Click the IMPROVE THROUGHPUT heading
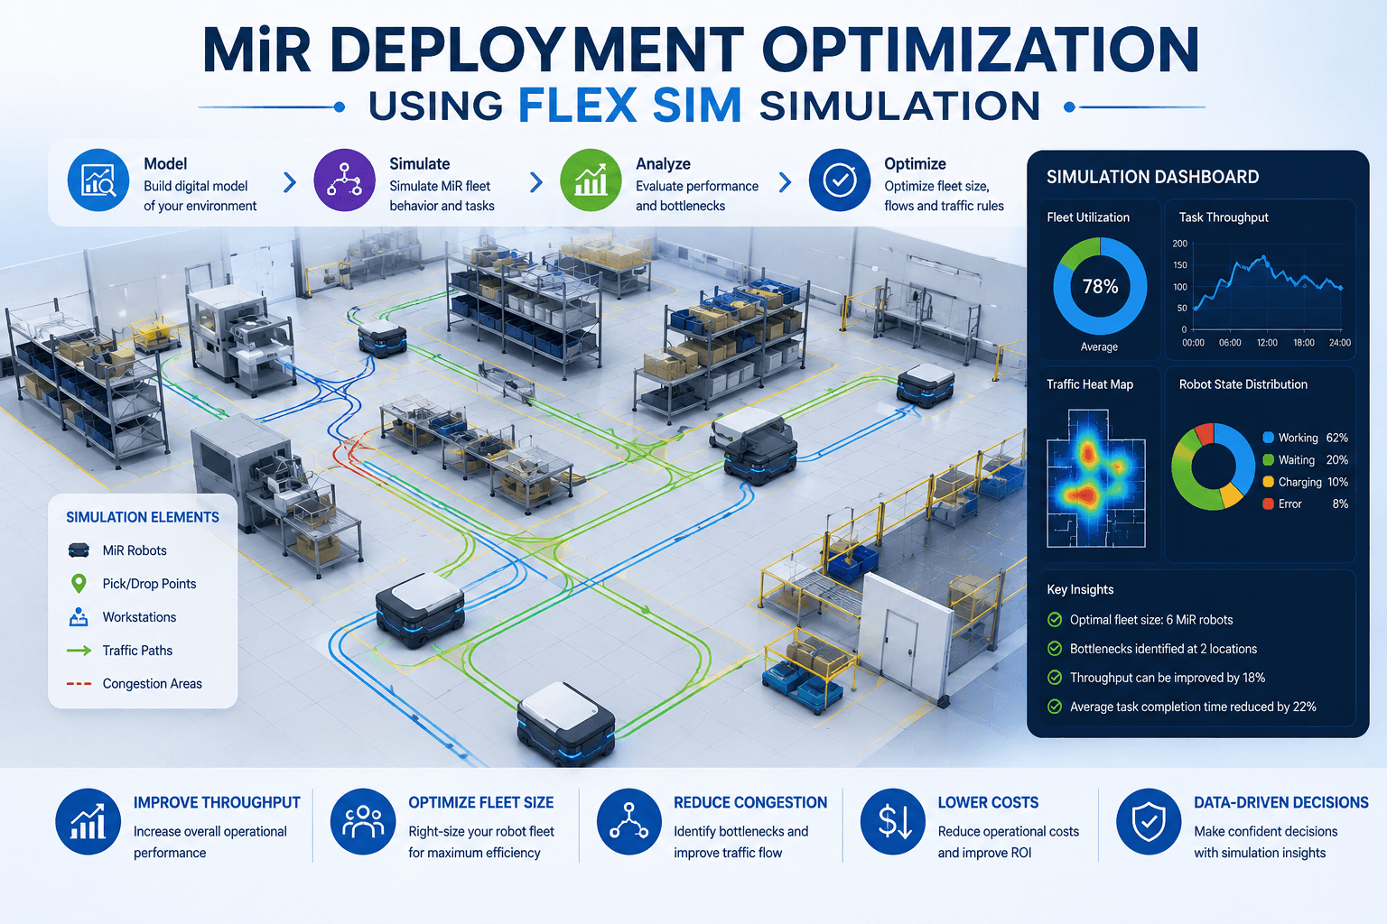Viewport: 1387px width, 924px height. [x=217, y=802]
